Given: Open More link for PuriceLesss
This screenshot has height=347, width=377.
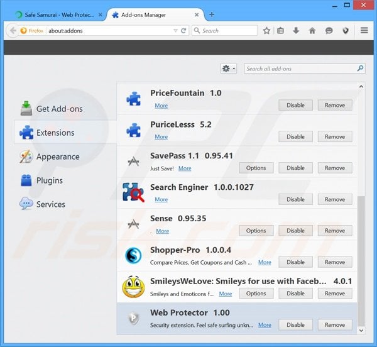Looking at the screenshot, I should pos(161,137).
